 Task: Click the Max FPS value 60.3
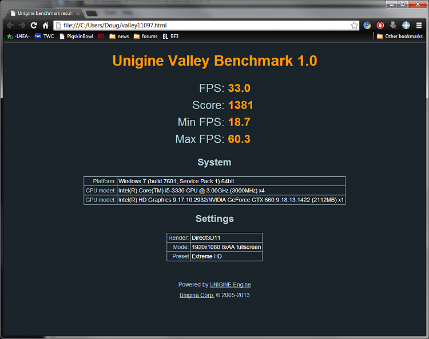pos(239,139)
